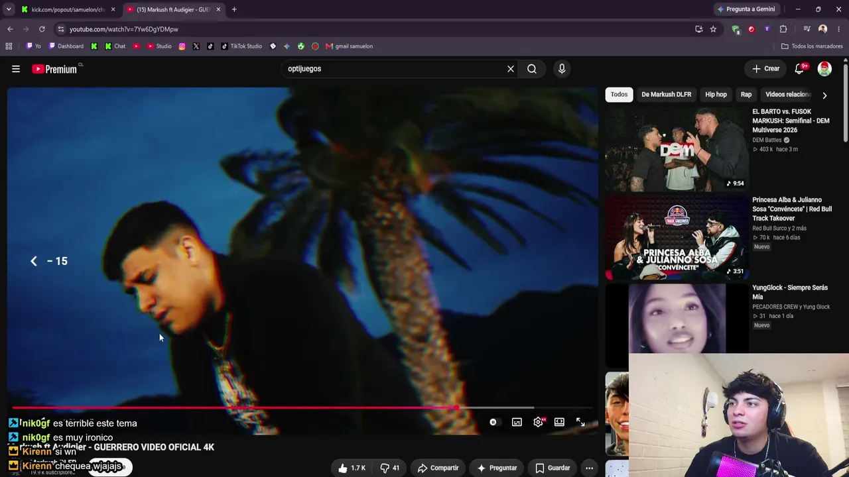849x477 pixels.
Task: Click the green shield extension icon
Action: 736,29
